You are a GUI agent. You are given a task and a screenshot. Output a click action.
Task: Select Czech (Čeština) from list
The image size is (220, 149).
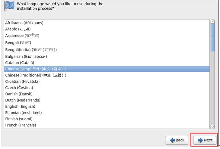click(x=107, y=88)
